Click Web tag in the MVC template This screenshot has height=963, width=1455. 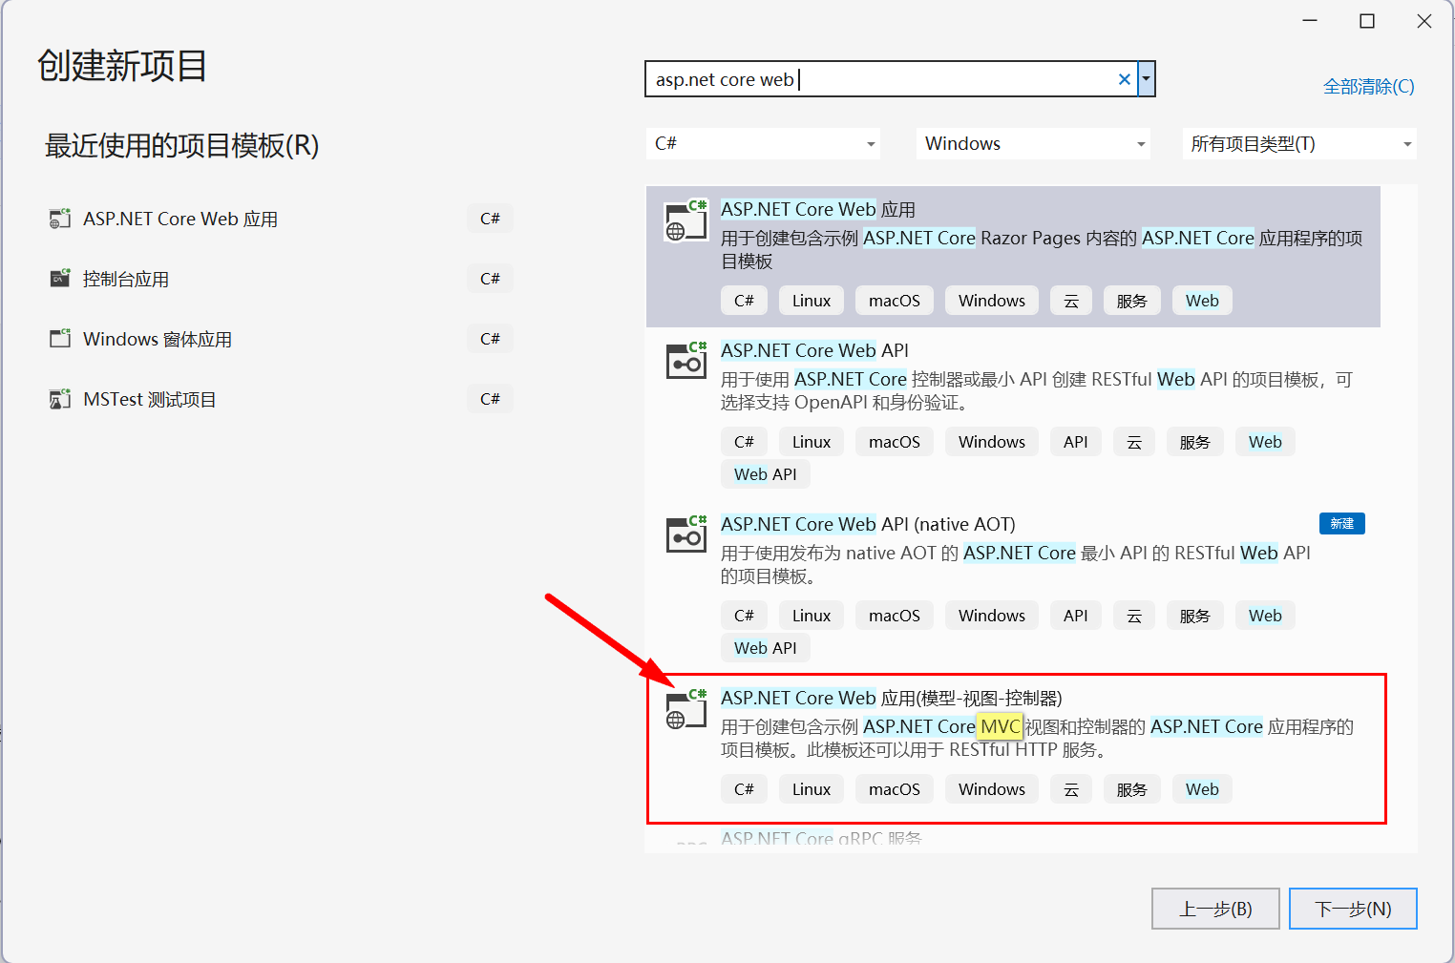(x=1202, y=789)
